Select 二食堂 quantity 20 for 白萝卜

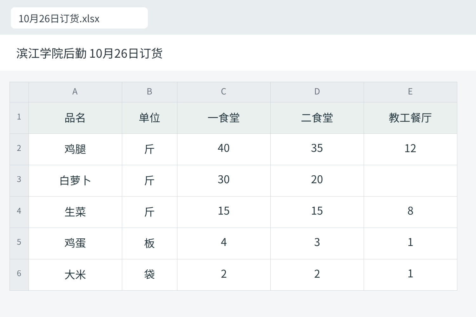[317, 181]
